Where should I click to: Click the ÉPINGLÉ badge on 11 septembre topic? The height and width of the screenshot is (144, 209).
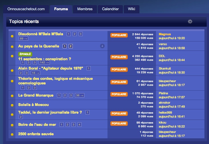(25, 54)
